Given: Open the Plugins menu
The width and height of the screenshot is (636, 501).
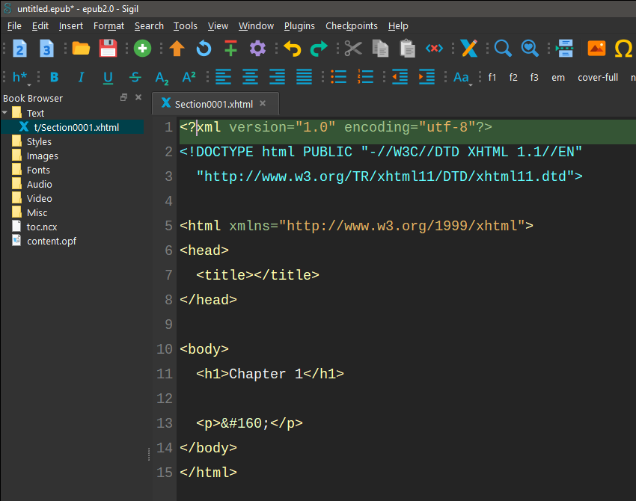Looking at the screenshot, I should [x=299, y=25].
